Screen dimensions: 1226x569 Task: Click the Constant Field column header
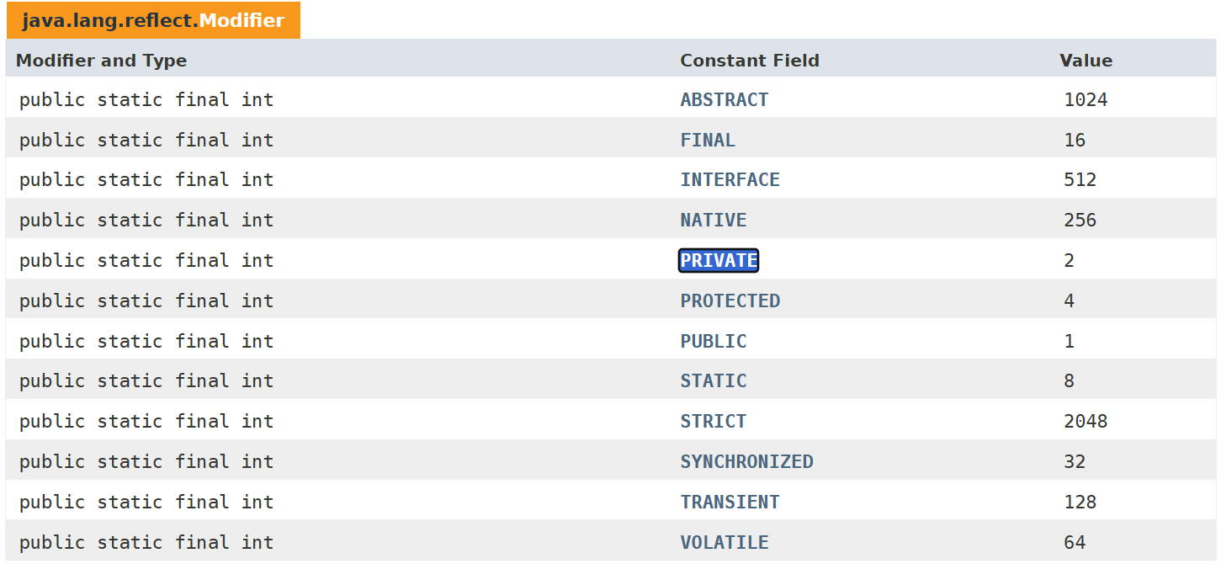749,61
